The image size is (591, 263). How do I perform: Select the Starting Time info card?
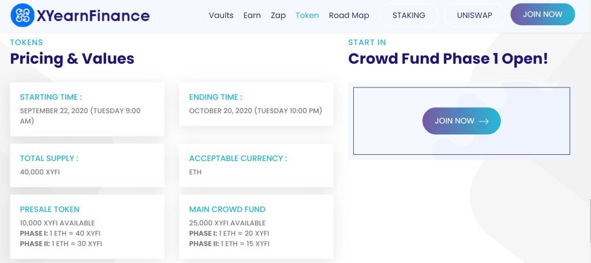[87, 109]
